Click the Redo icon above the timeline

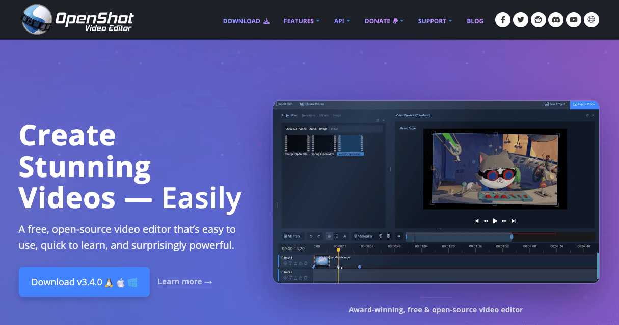click(x=318, y=236)
